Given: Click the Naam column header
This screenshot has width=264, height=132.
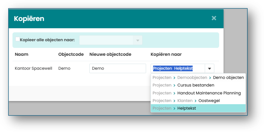Looking at the screenshot, I should 21,54.
